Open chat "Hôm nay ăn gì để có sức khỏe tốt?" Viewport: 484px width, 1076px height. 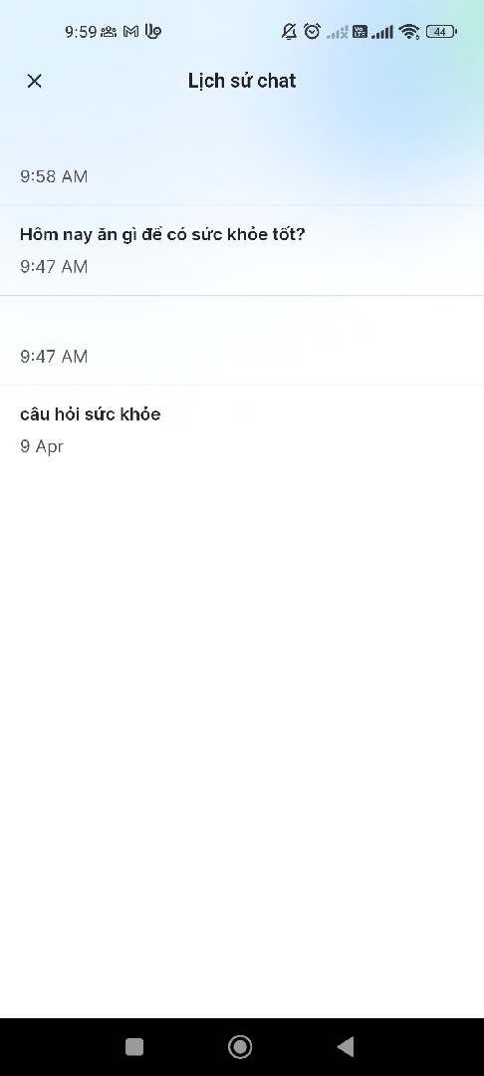(242, 250)
